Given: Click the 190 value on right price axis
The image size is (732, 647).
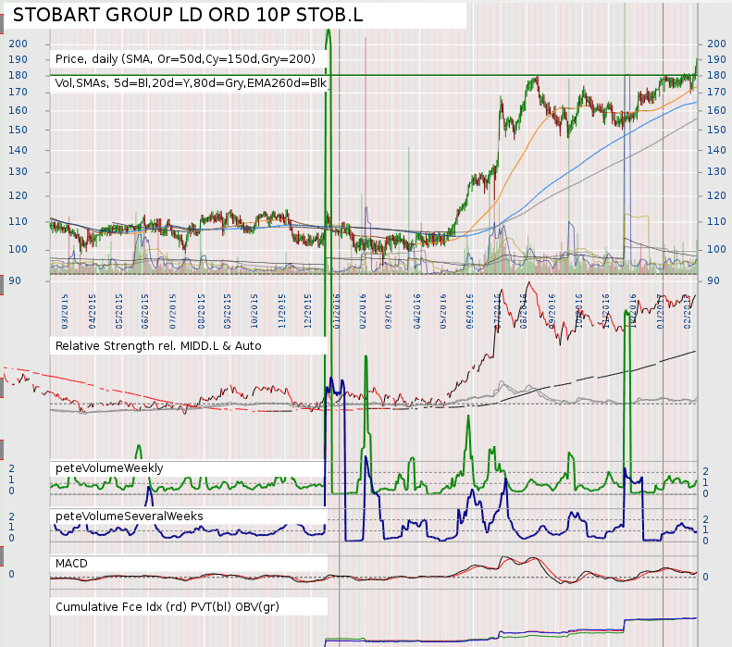Looking at the screenshot, I should pyautogui.click(x=716, y=60).
